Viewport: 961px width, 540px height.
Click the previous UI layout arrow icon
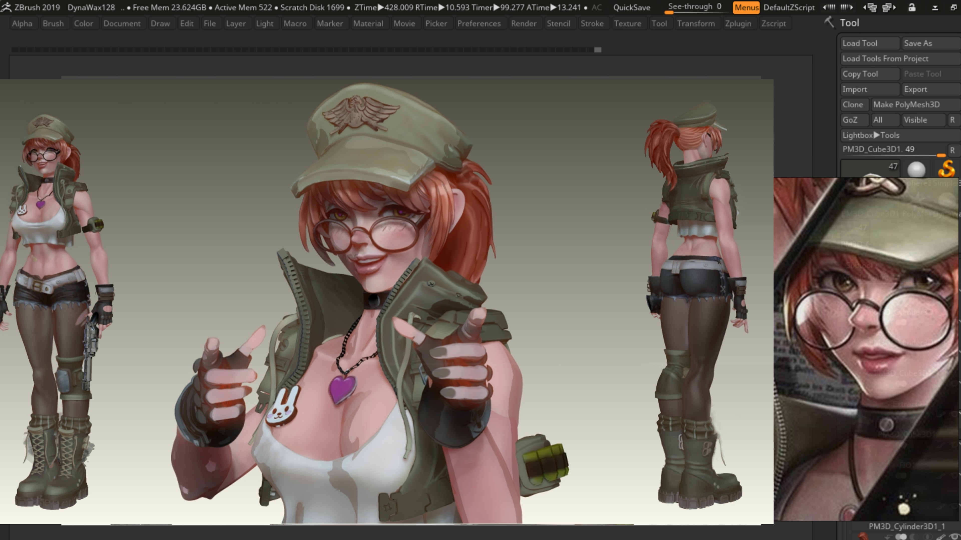870,7
